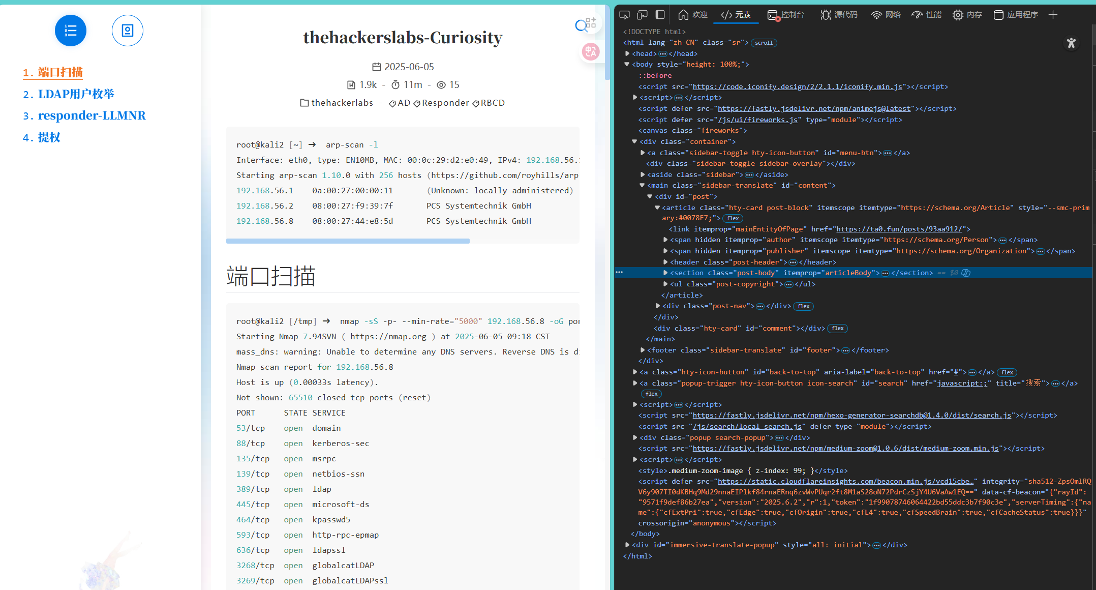Add more tools with the plus icon
This screenshot has height=590, width=1096.
pos(1053,15)
